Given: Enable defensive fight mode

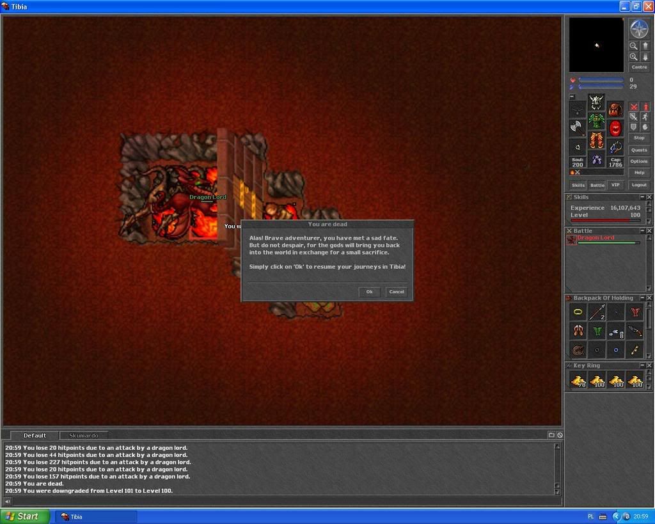Looking at the screenshot, I should click(634, 127).
